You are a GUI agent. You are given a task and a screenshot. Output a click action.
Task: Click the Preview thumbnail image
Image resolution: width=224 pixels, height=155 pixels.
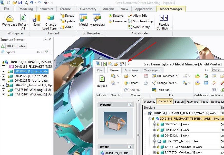click(116, 123)
